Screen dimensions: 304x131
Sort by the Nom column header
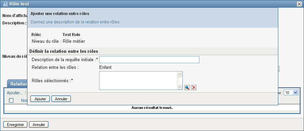[24, 101]
